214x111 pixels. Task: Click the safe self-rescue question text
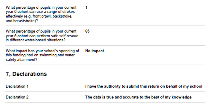[42, 36]
